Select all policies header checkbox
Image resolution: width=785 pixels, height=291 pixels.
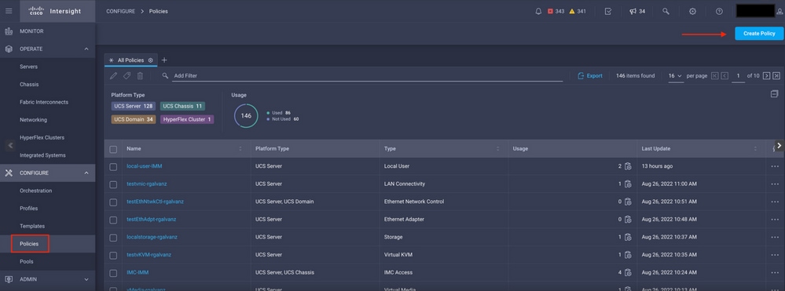(x=113, y=149)
